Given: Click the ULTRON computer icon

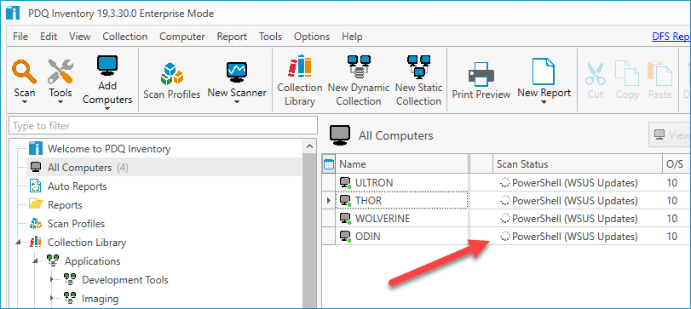Looking at the screenshot, I should coord(346,183).
